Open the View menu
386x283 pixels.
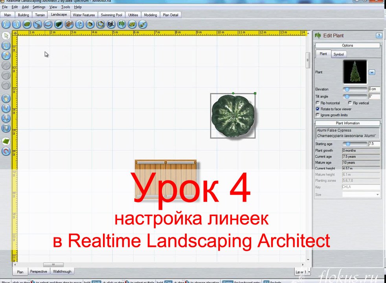53,7
